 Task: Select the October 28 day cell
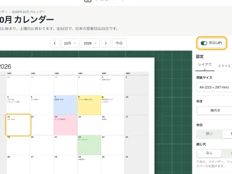[65, 165]
